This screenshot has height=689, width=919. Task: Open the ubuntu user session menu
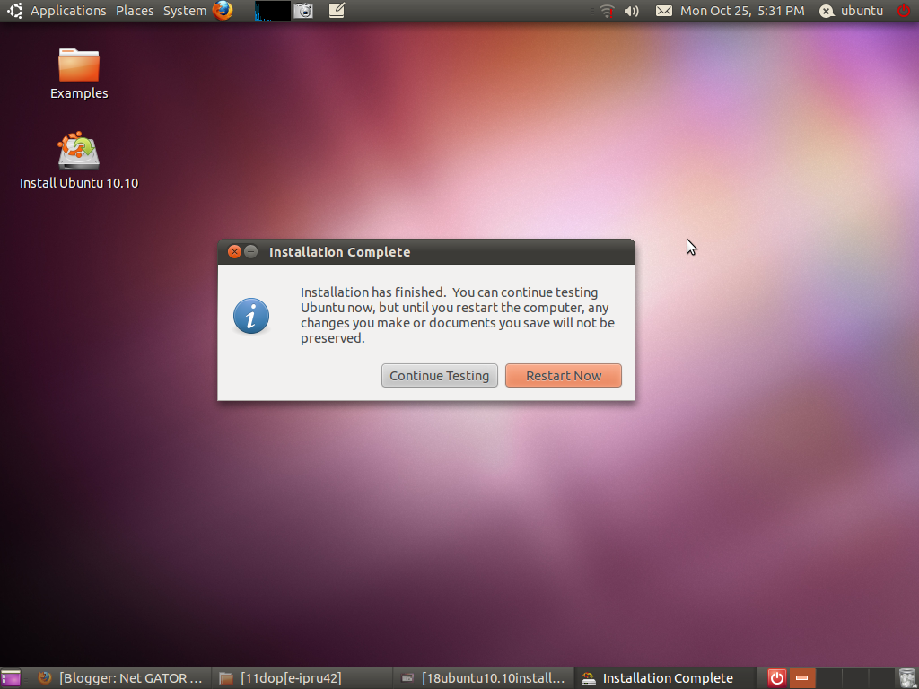click(849, 11)
